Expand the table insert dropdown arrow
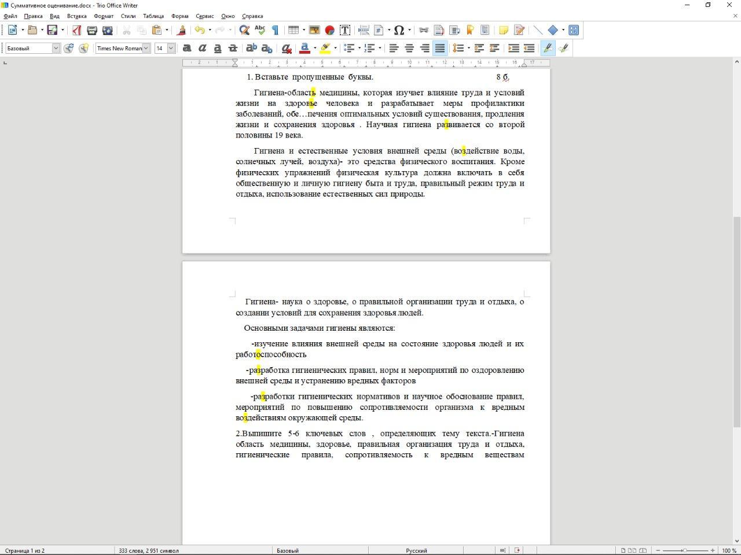 click(x=303, y=30)
